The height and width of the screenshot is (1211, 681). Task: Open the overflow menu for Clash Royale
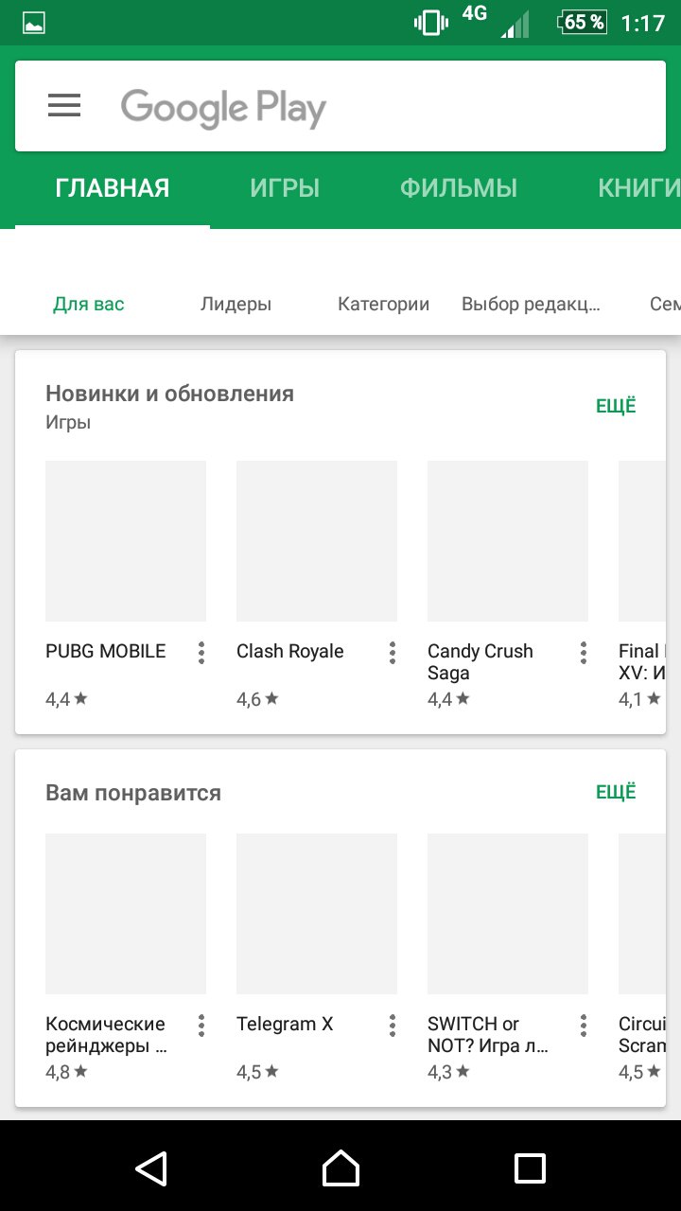click(x=393, y=653)
